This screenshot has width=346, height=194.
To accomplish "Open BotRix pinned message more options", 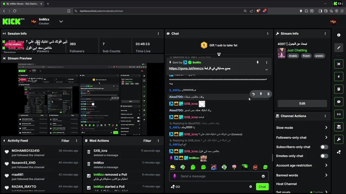I will 267,63.
